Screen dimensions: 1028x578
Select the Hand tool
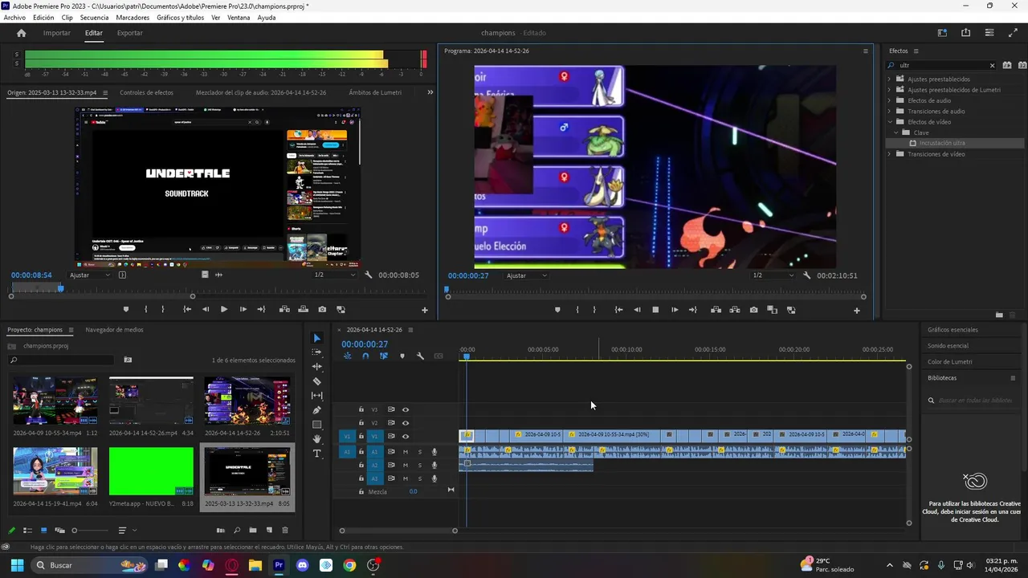pyautogui.click(x=316, y=439)
